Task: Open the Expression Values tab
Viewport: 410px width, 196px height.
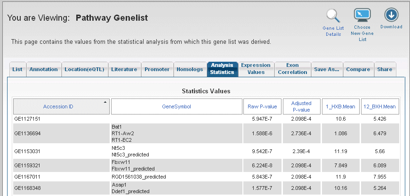Action: click(x=256, y=69)
